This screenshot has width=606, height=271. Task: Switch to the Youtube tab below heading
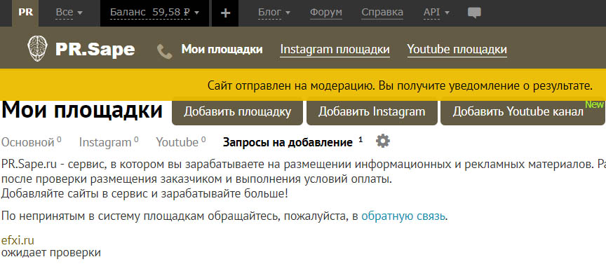tap(180, 142)
